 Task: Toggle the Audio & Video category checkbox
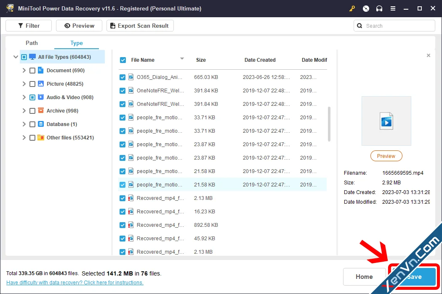pyautogui.click(x=32, y=97)
